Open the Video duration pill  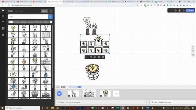(63, 87)
